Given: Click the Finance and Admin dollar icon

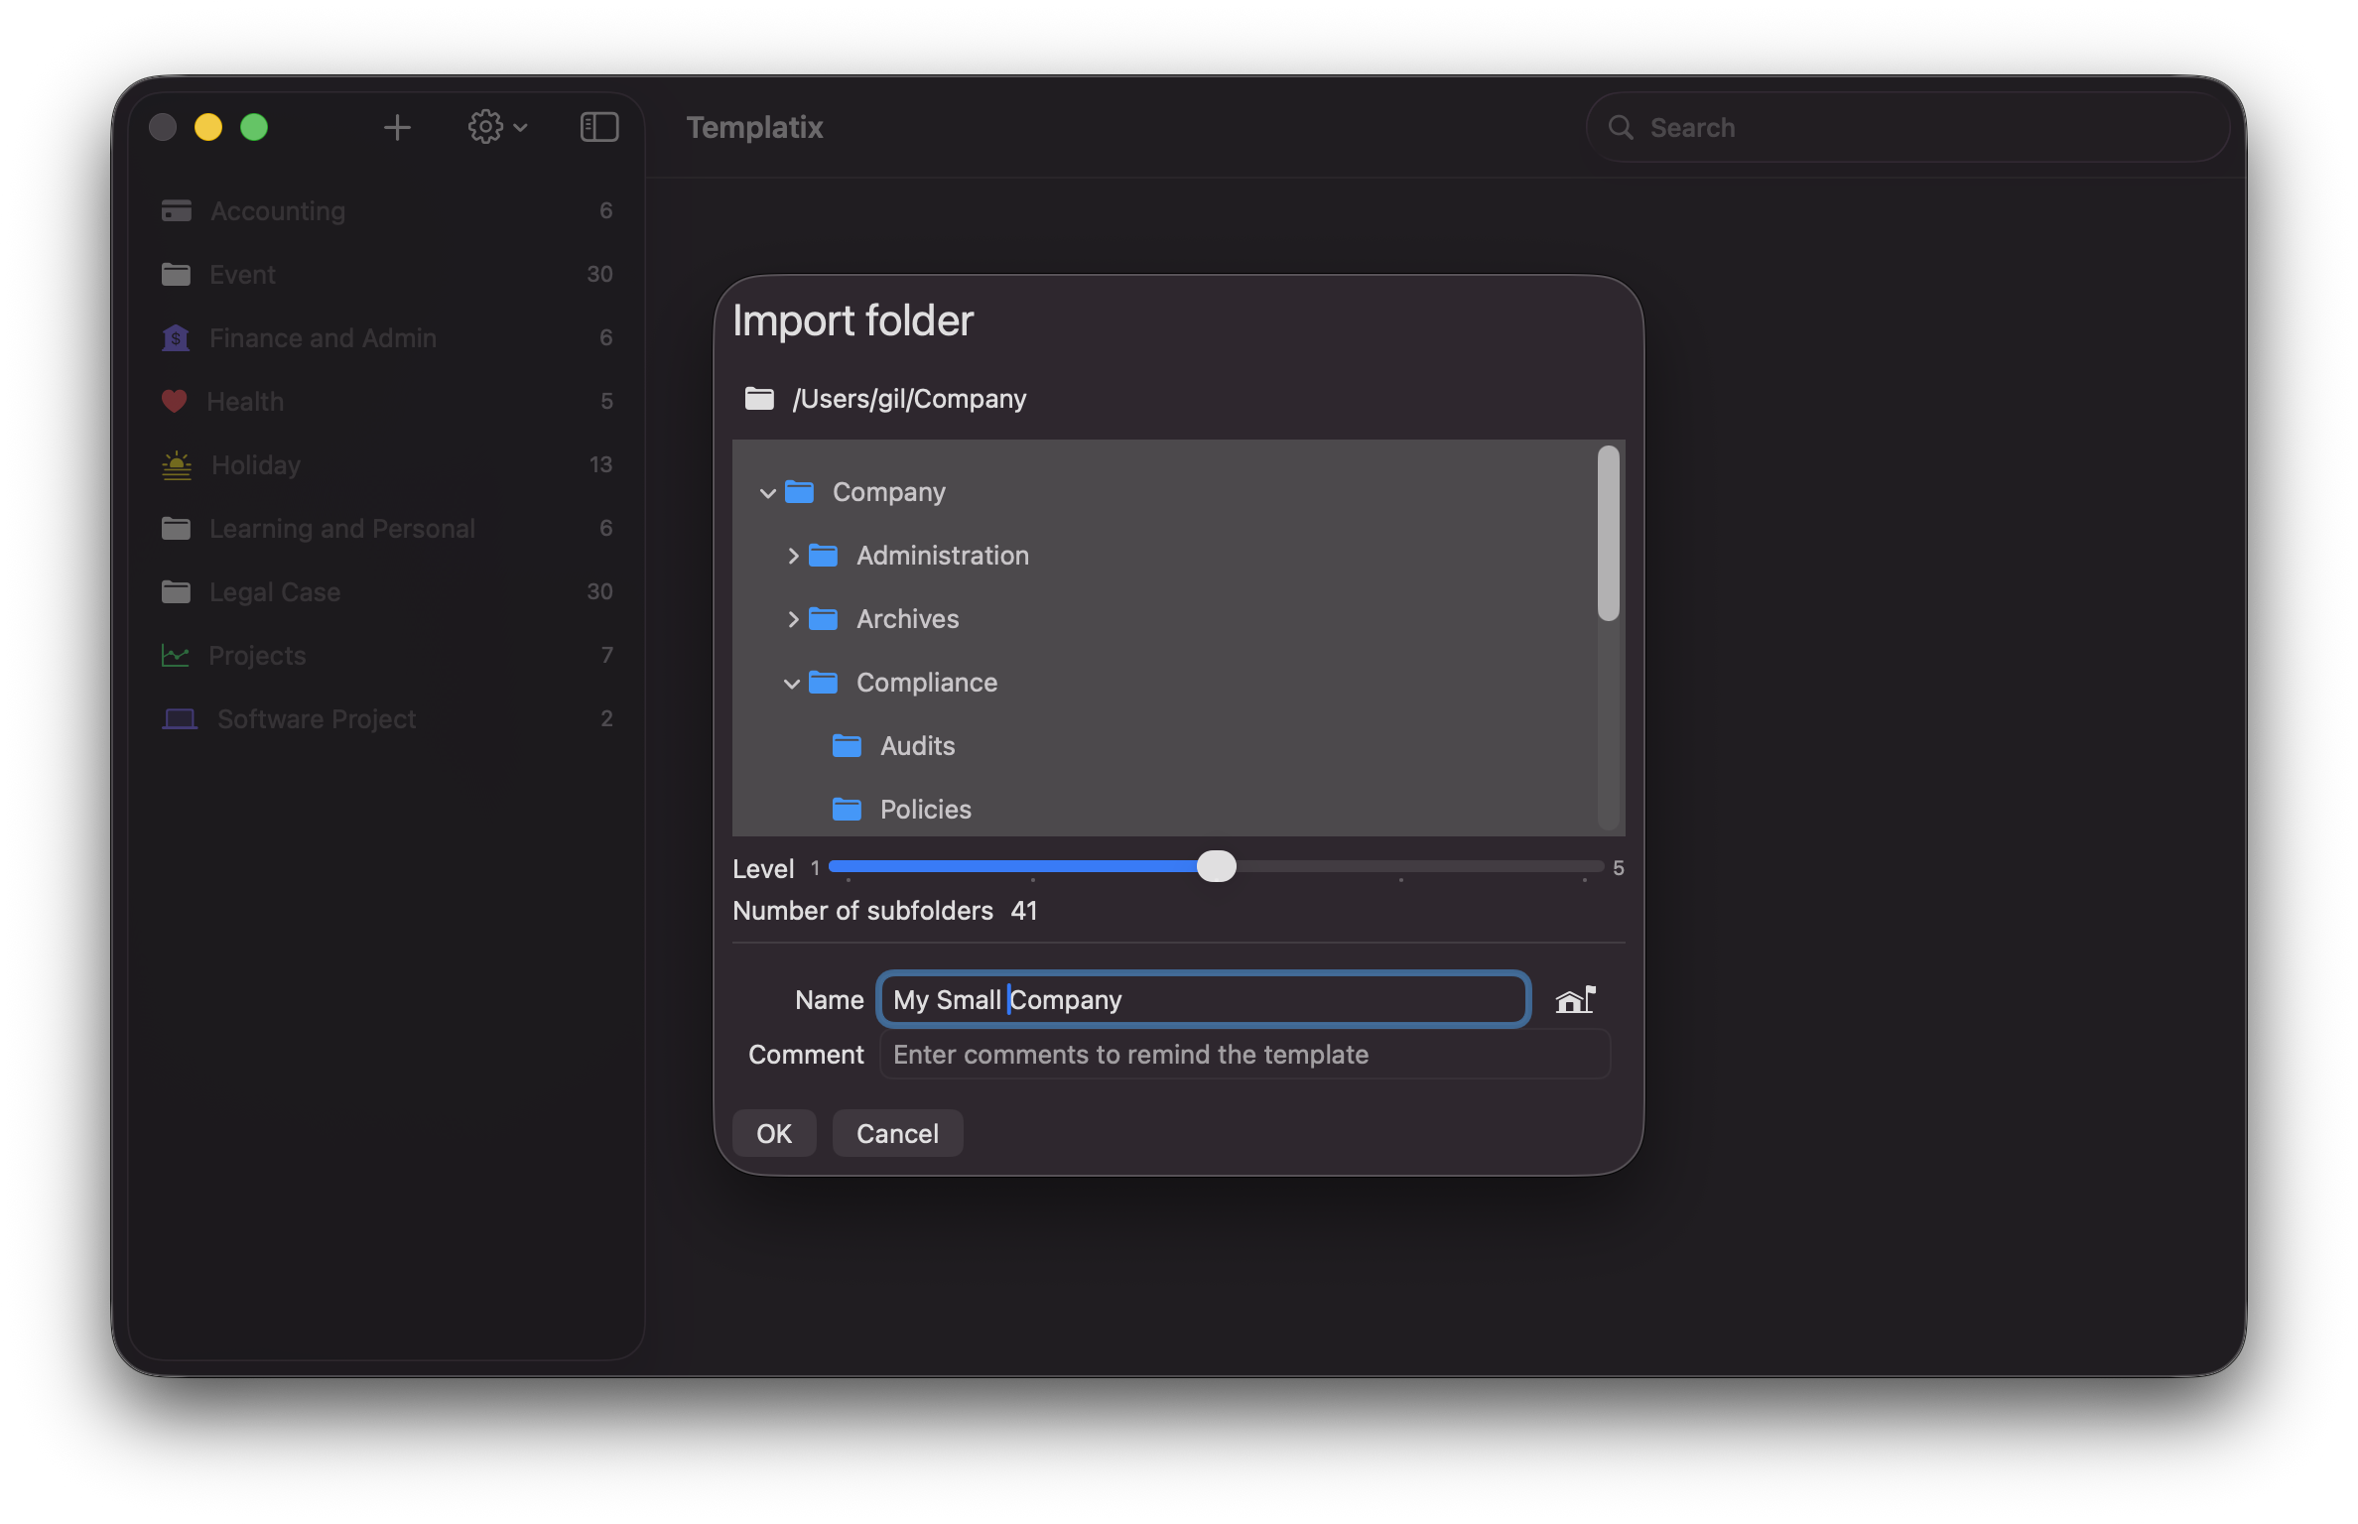Looking at the screenshot, I should (x=175, y=337).
